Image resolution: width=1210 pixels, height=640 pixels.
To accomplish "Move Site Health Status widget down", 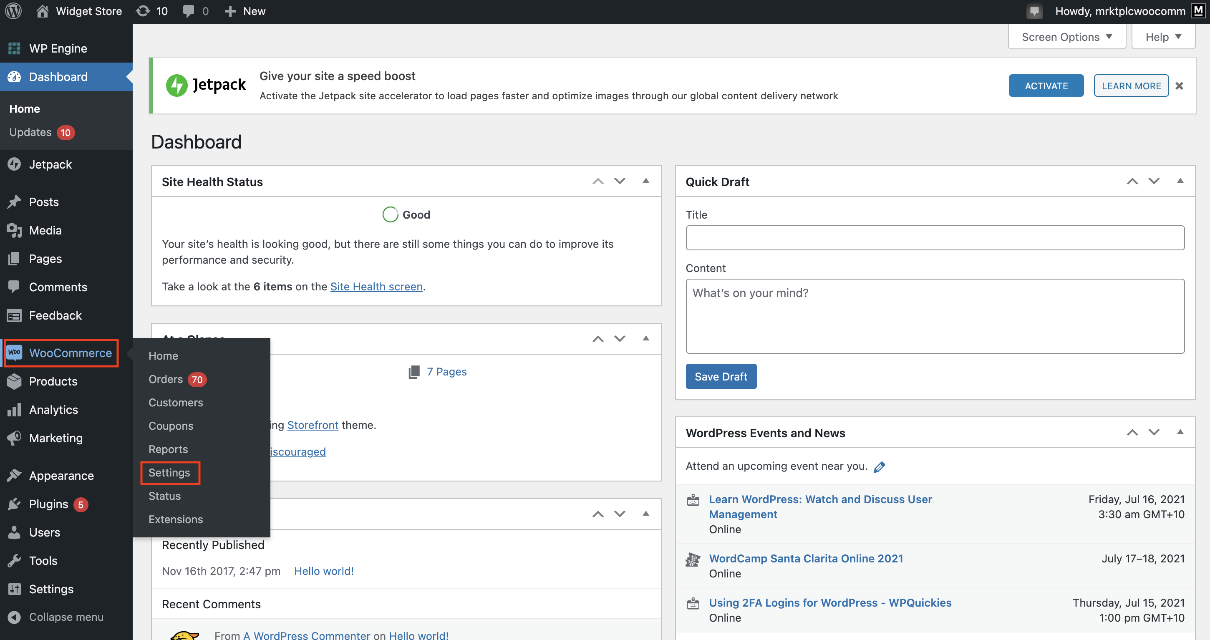I will pyautogui.click(x=620, y=181).
